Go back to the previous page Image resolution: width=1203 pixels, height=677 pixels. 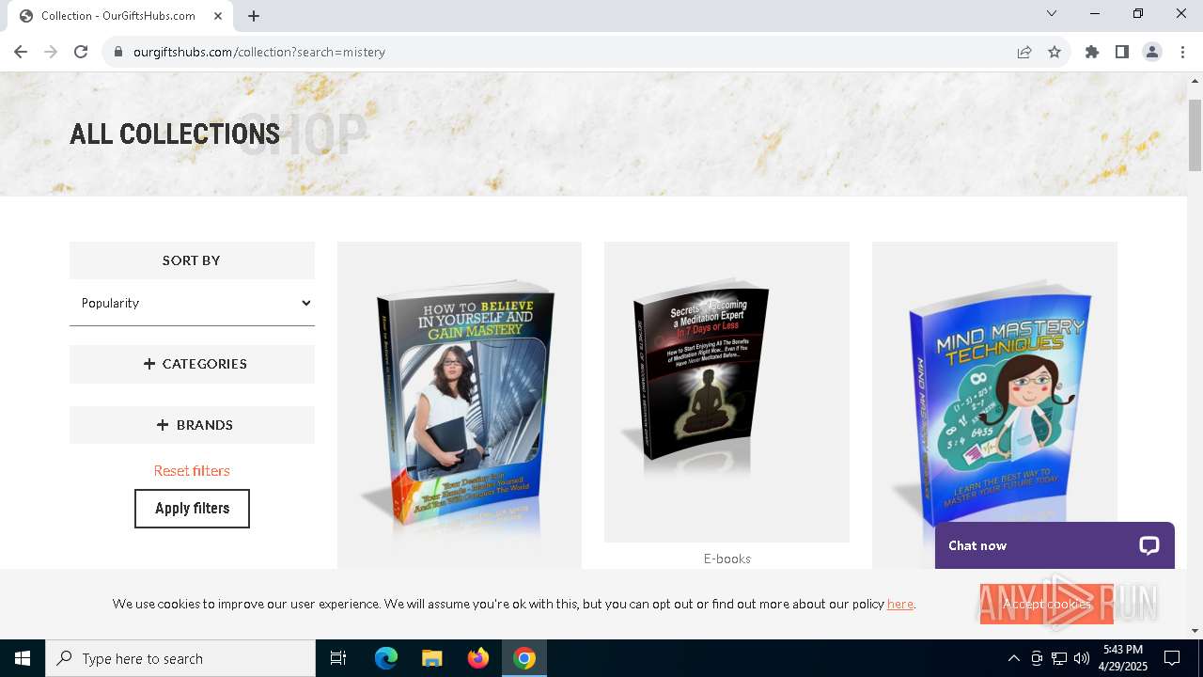pos(21,52)
